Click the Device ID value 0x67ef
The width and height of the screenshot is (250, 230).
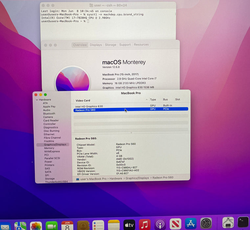(120, 162)
